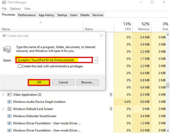The image size is (170, 133).
Task: Click the 8.0 MB memory value
Action: [x=145, y=102]
